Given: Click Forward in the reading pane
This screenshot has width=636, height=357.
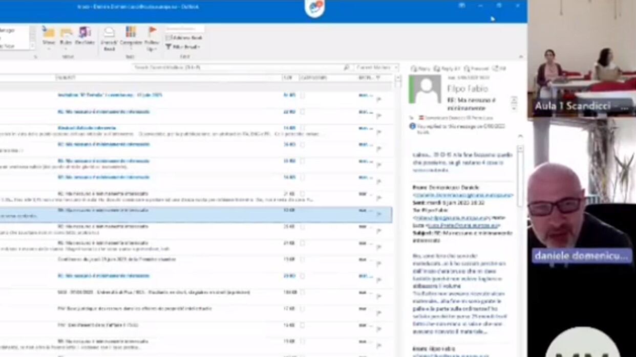Looking at the screenshot, I should coord(476,69).
